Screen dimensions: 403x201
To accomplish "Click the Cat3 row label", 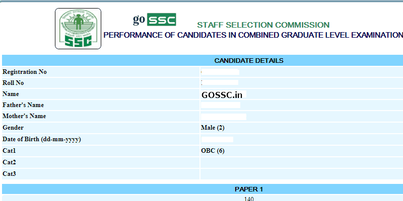I will [x=10, y=174].
